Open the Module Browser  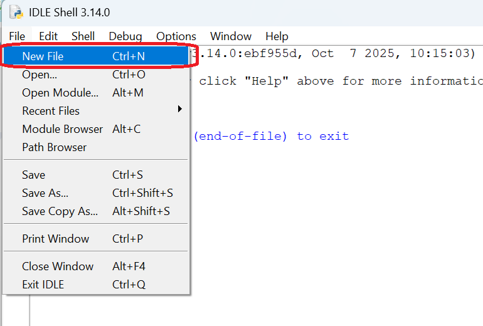pos(62,129)
